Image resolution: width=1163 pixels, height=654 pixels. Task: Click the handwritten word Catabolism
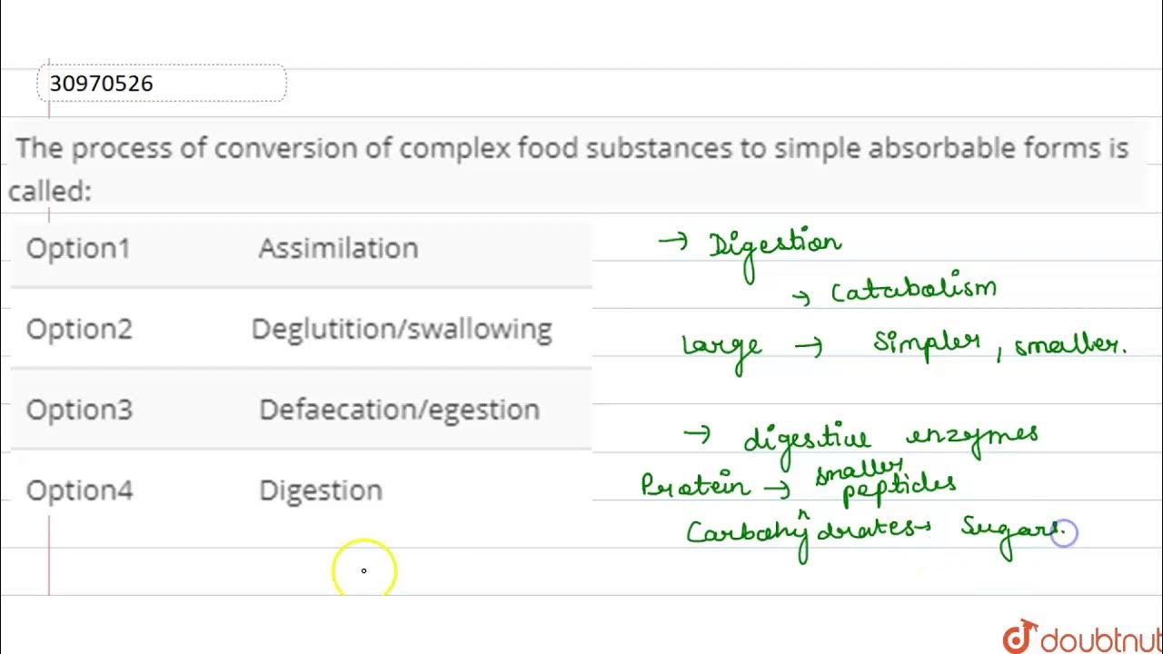(x=913, y=291)
